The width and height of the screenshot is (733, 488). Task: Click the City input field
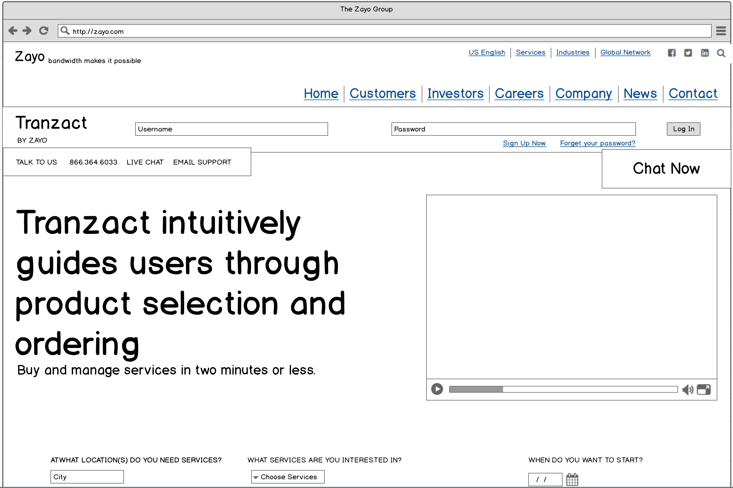tap(87, 477)
